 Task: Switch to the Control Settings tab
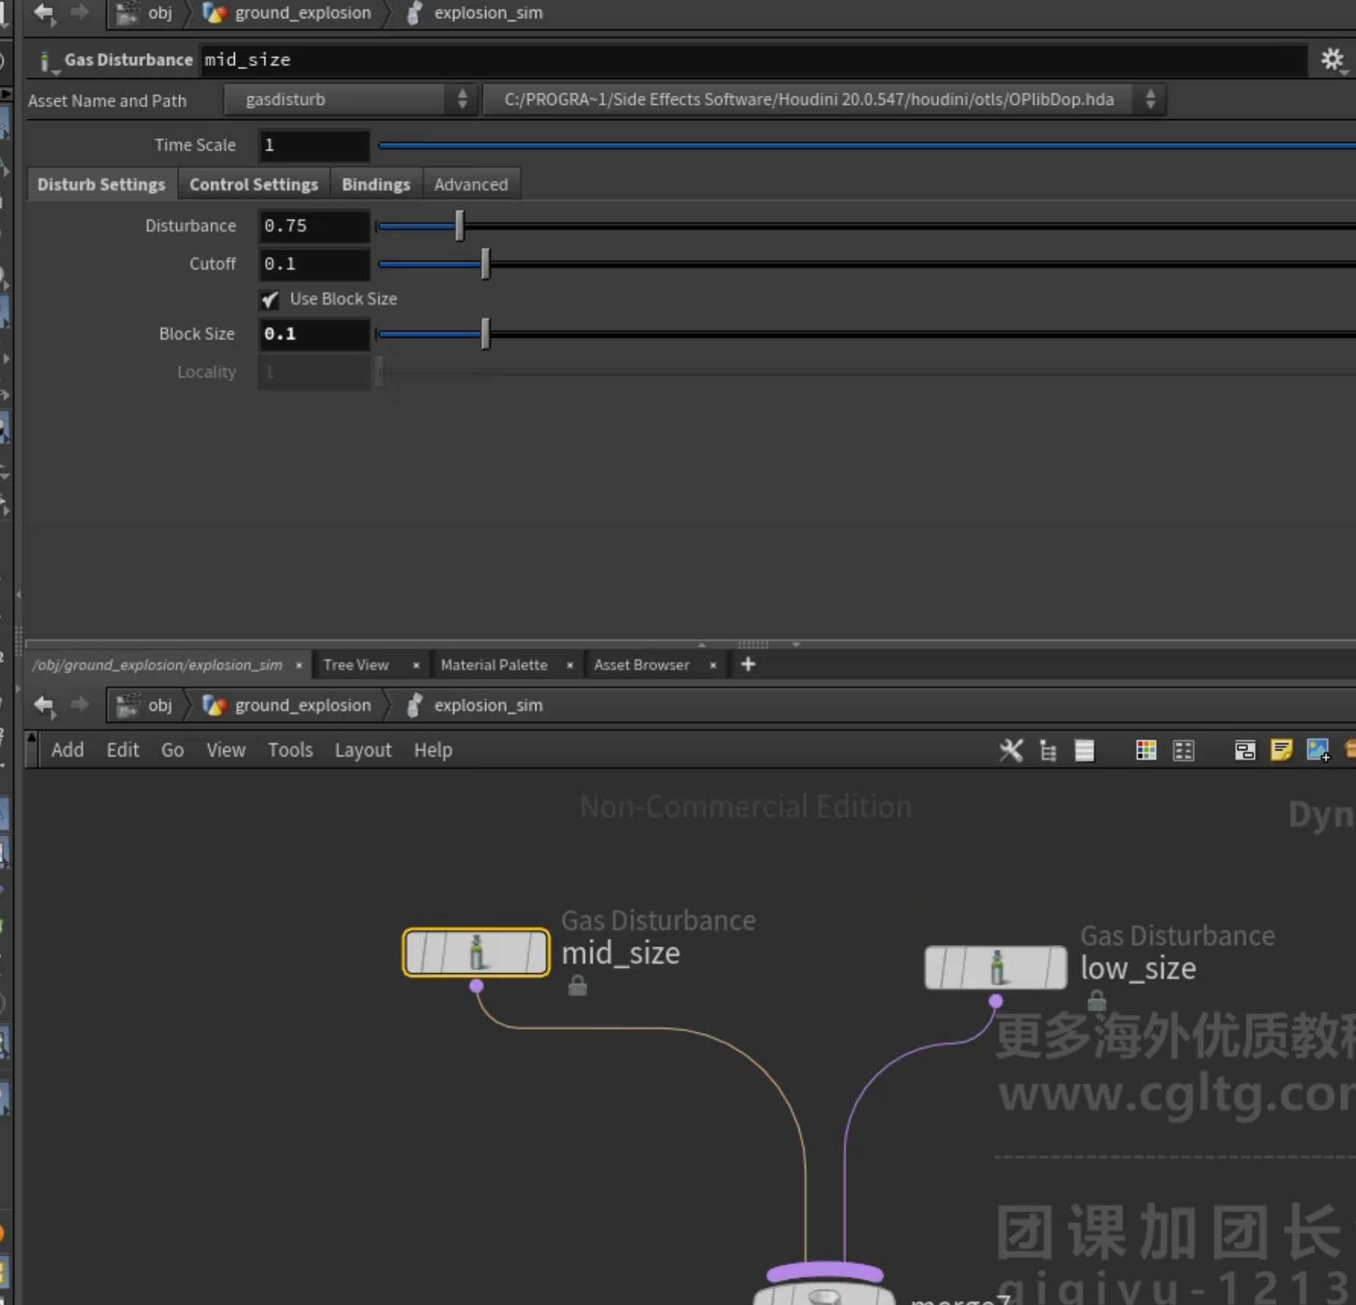pos(254,185)
